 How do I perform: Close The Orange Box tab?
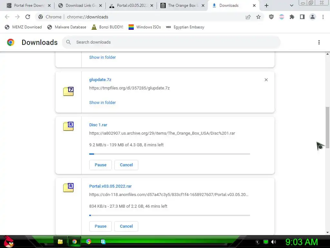(x=203, y=5)
